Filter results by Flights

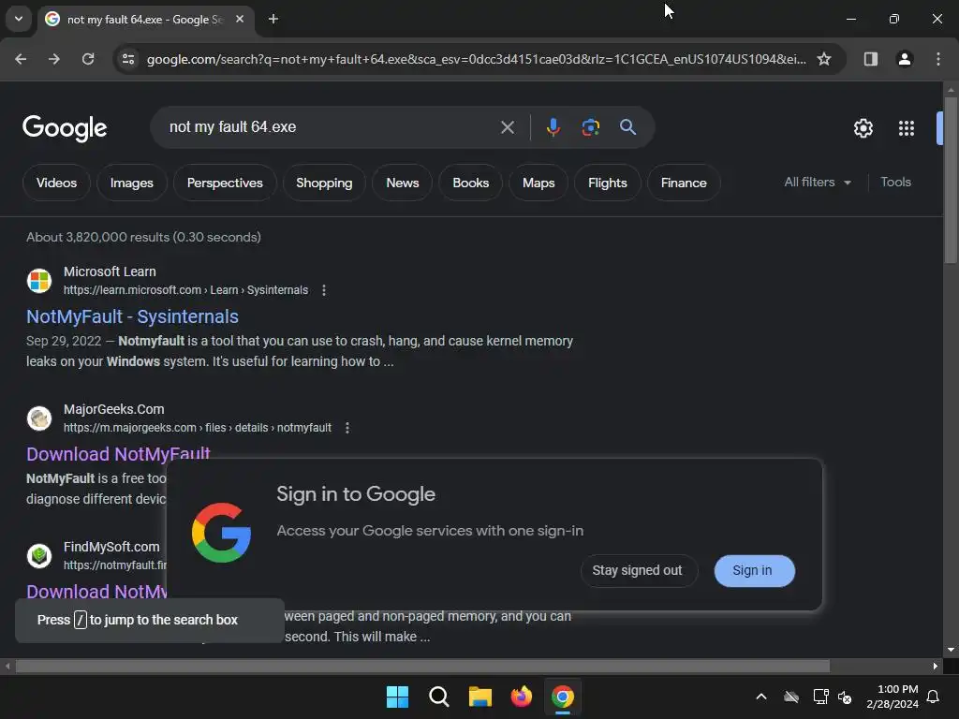tap(607, 183)
